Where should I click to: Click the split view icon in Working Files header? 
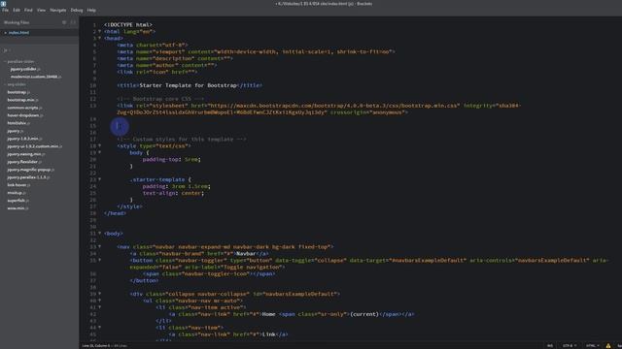(x=73, y=22)
